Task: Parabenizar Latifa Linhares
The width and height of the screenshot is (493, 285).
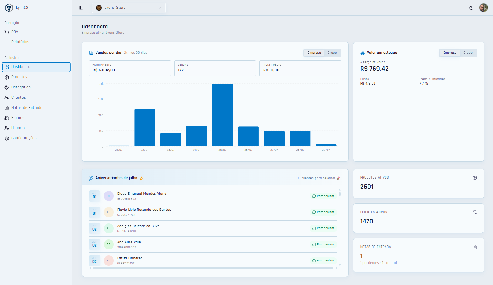Action: pos(323,260)
